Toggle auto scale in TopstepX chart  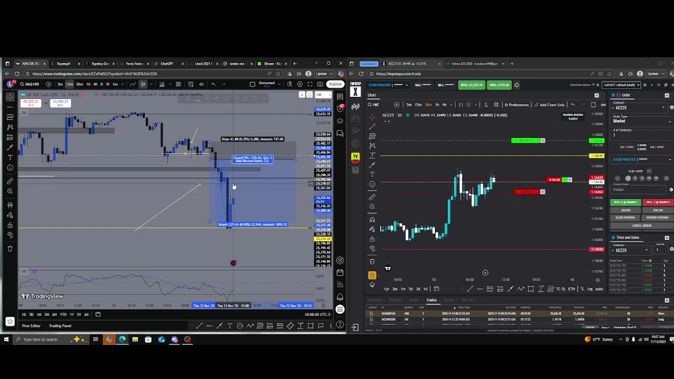[599, 288]
